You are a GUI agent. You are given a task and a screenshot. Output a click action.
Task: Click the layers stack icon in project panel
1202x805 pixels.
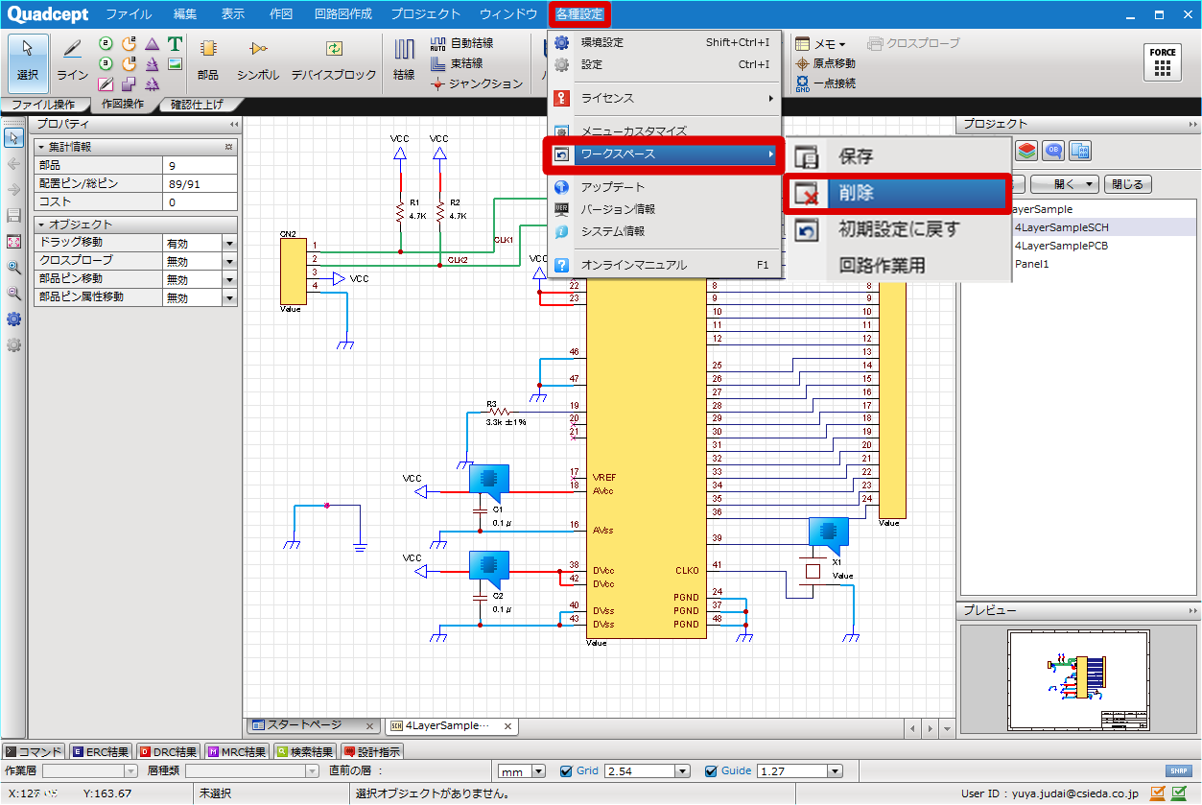pos(1027,151)
